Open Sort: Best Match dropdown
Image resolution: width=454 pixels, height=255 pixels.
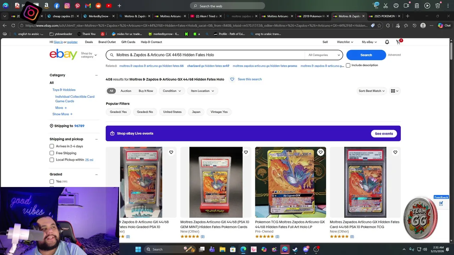[x=371, y=91]
